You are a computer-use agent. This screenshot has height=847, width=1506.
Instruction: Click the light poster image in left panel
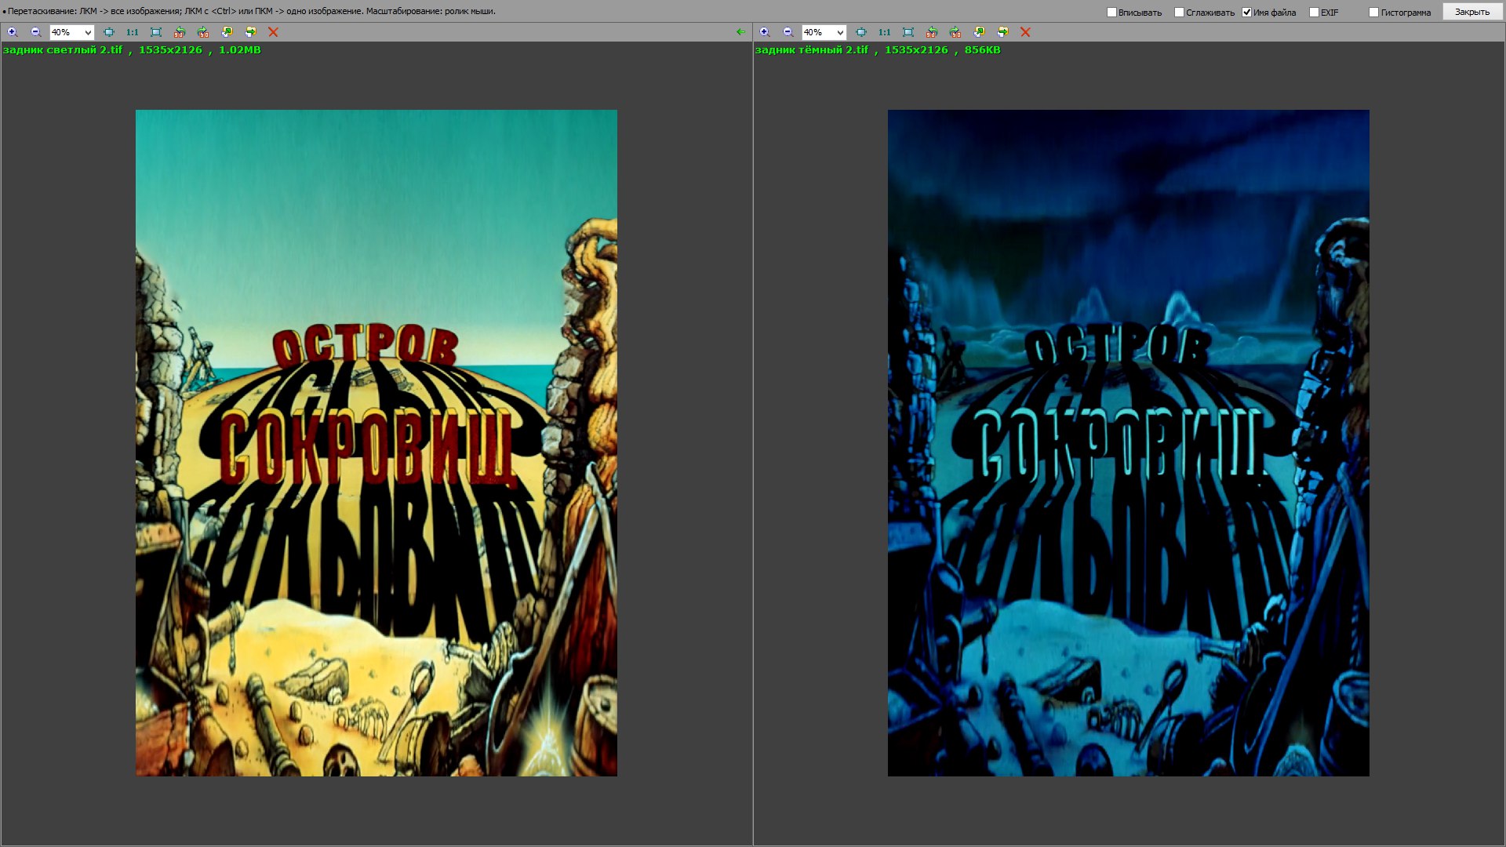(376, 443)
